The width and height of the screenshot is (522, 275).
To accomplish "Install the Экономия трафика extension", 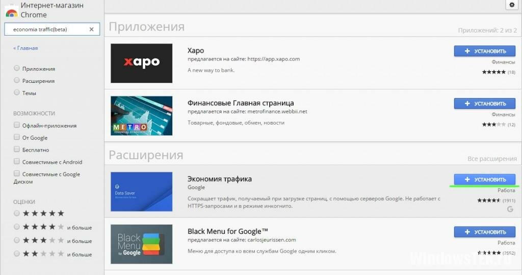I will (x=485, y=179).
